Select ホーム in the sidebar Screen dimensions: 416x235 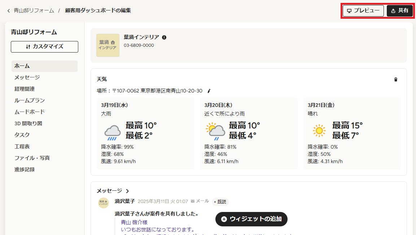(x=45, y=66)
